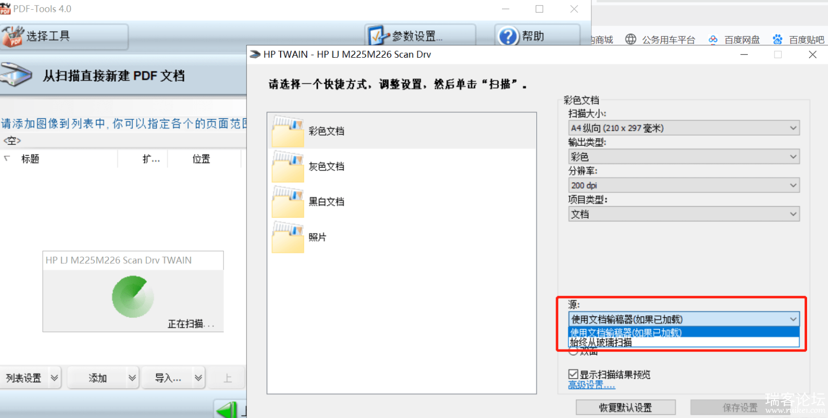Choose 使用文档输稿器 from the open list
Screen dimensions: 828x418
[x=684, y=332]
